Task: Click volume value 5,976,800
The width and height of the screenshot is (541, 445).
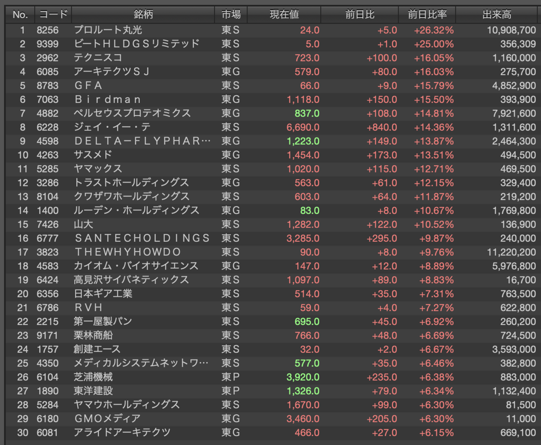Action: click(514, 266)
